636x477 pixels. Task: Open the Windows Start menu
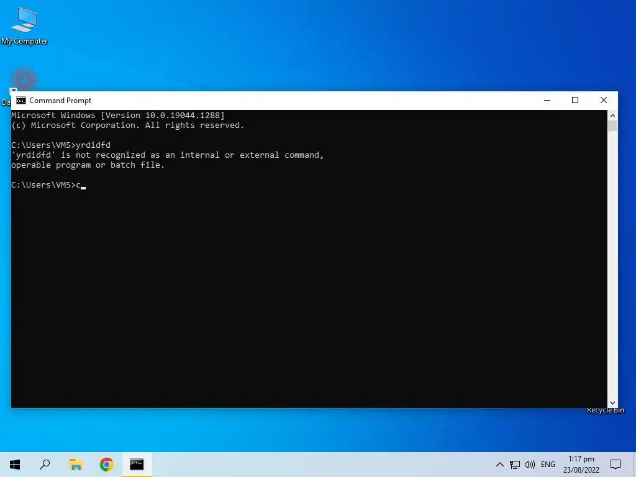15,465
